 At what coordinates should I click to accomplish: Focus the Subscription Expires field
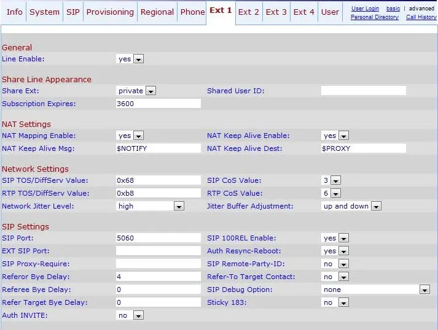click(158, 104)
